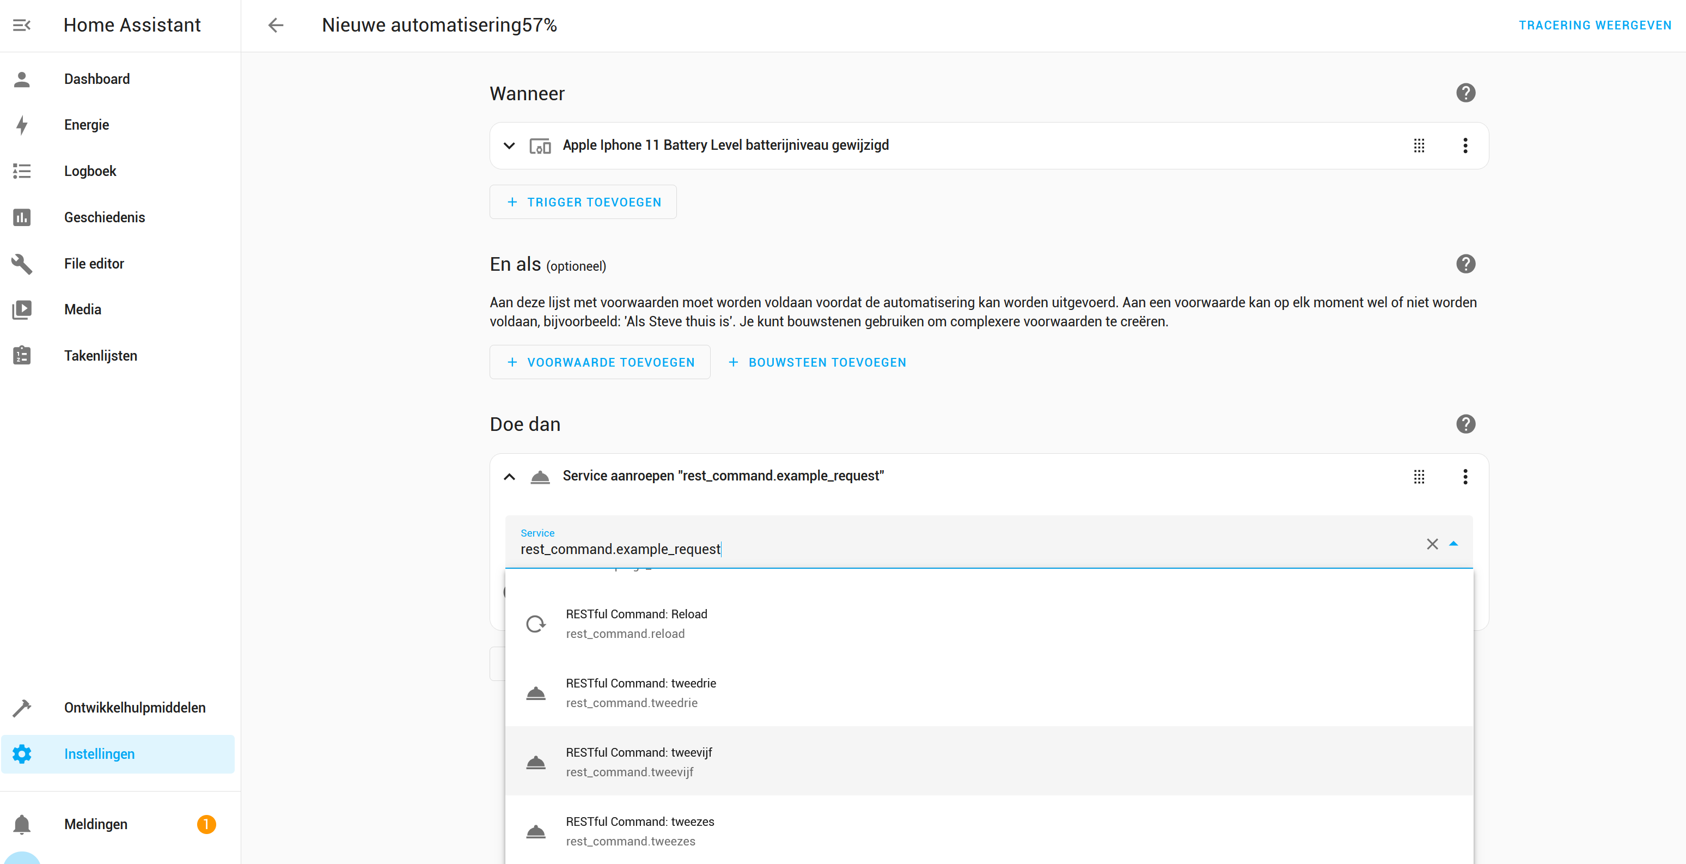Click the Instellingen gear icon

pos(22,754)
